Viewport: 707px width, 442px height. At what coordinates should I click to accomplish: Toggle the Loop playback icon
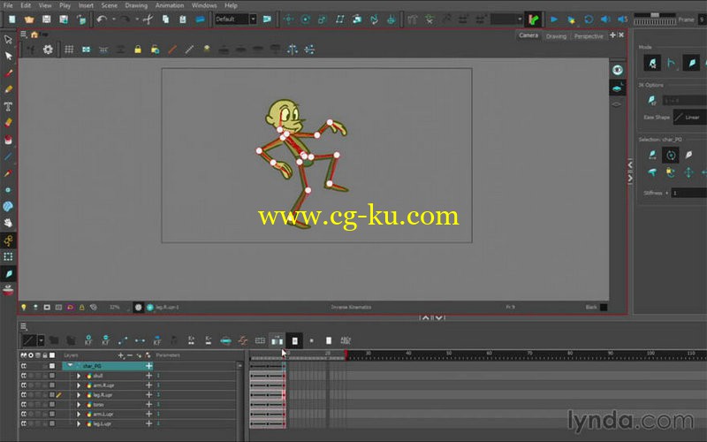tap(589, 19)
